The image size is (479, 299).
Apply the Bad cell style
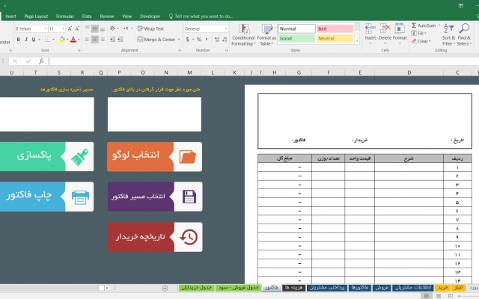point(335,28)
